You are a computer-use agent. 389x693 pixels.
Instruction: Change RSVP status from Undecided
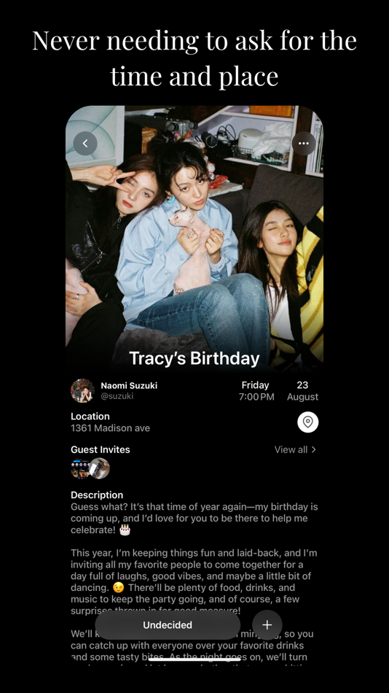[168, 625]
